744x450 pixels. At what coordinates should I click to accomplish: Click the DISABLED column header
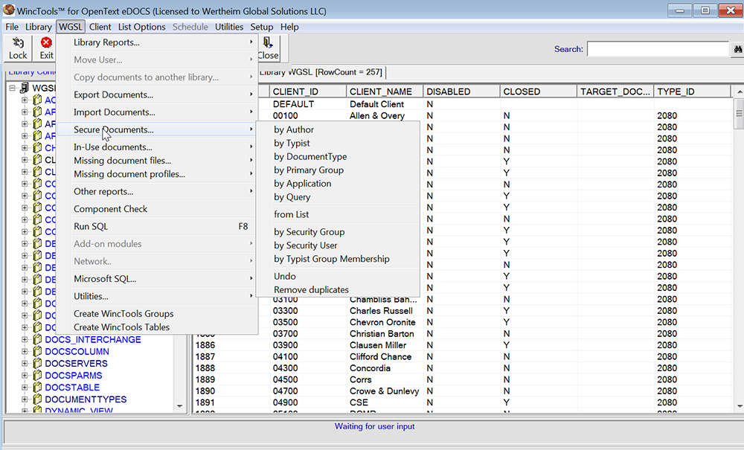[x=462, y=91]
